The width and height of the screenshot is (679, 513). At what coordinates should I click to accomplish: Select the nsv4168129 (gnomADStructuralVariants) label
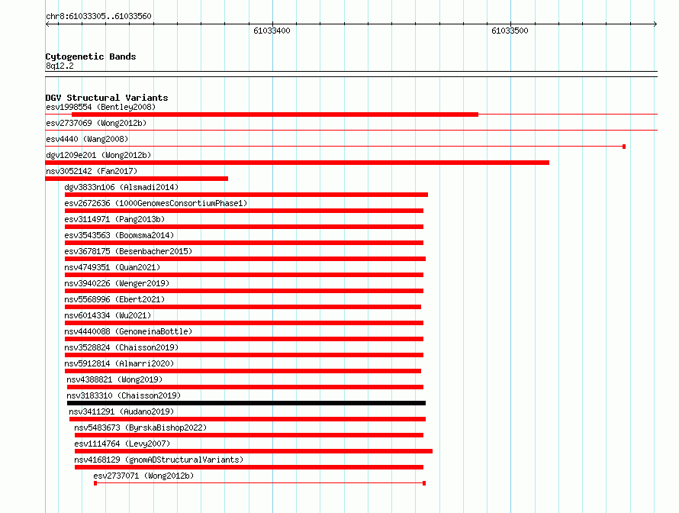pos(159,460)
